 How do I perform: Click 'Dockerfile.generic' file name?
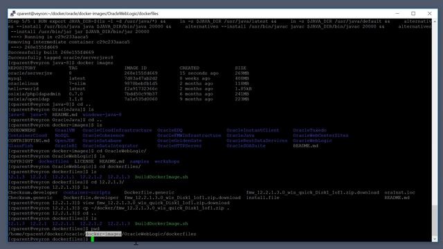[150, 192]
